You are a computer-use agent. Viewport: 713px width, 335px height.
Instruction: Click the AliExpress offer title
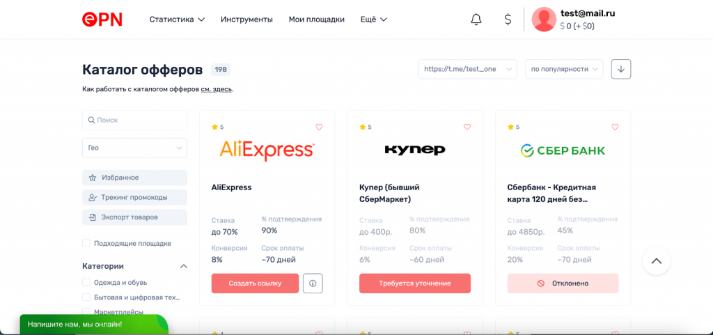(x=231, y=187)
